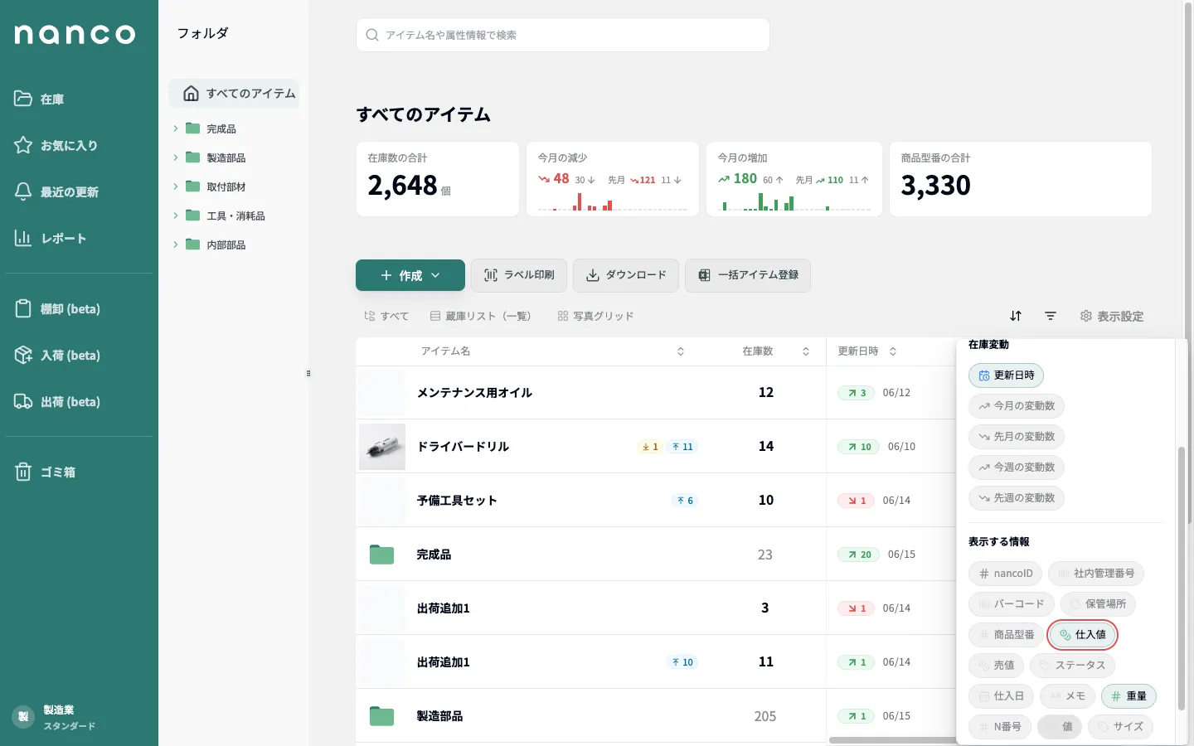Viewport: 1194px width, 746px height.
Task: Toggle サイズ display chip
Action: point(1120,727)
